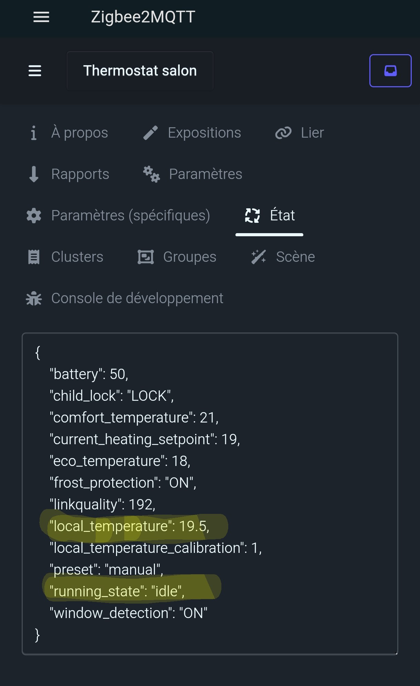Screen dimensions: 420x686
Task: Open the device list menu icon
Action: [35, 71]
